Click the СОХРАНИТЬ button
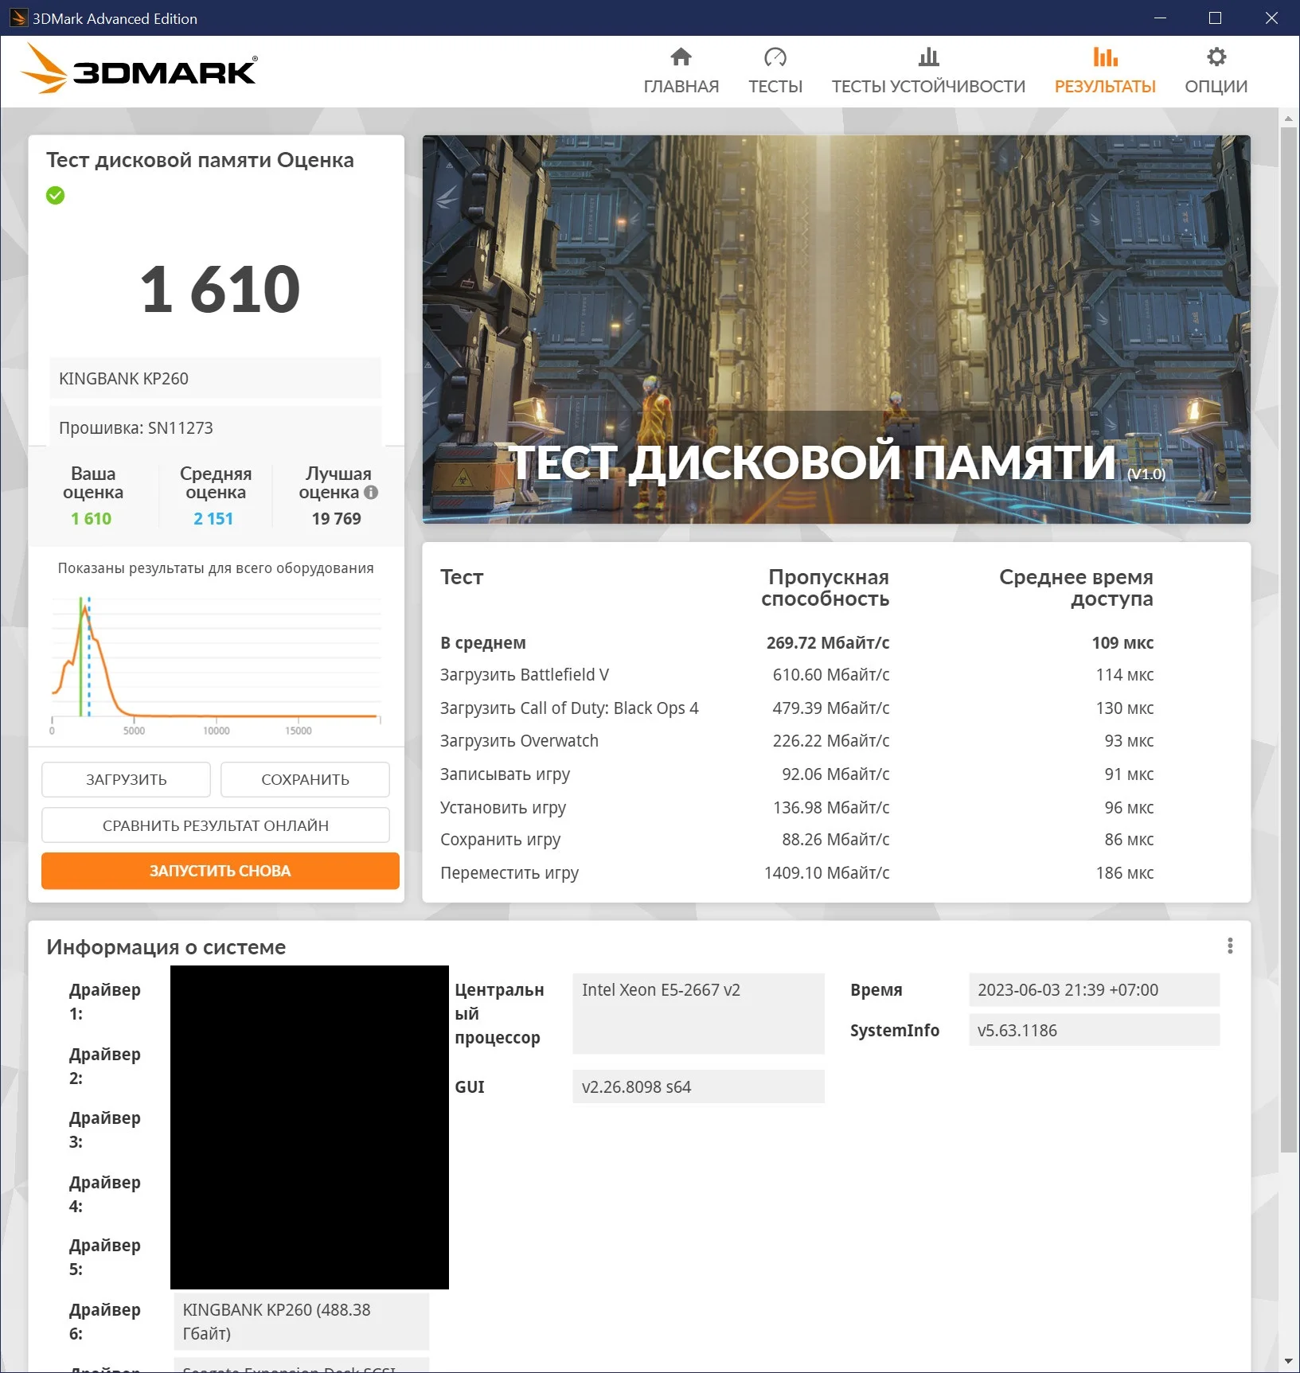 [305, 780]
